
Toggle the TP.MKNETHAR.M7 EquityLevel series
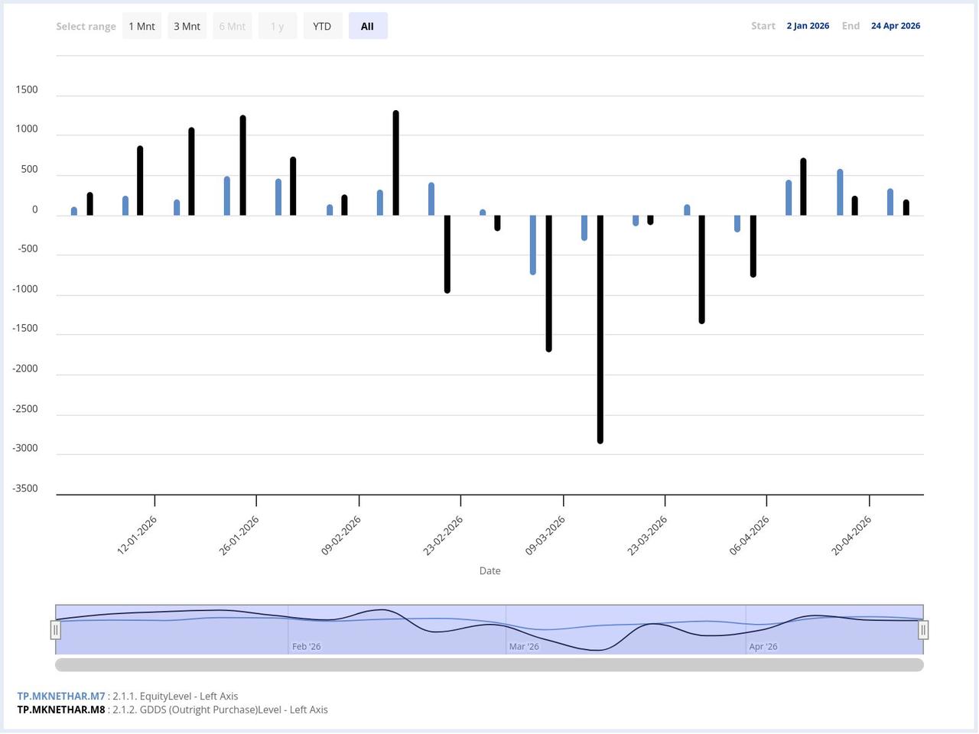60,696
